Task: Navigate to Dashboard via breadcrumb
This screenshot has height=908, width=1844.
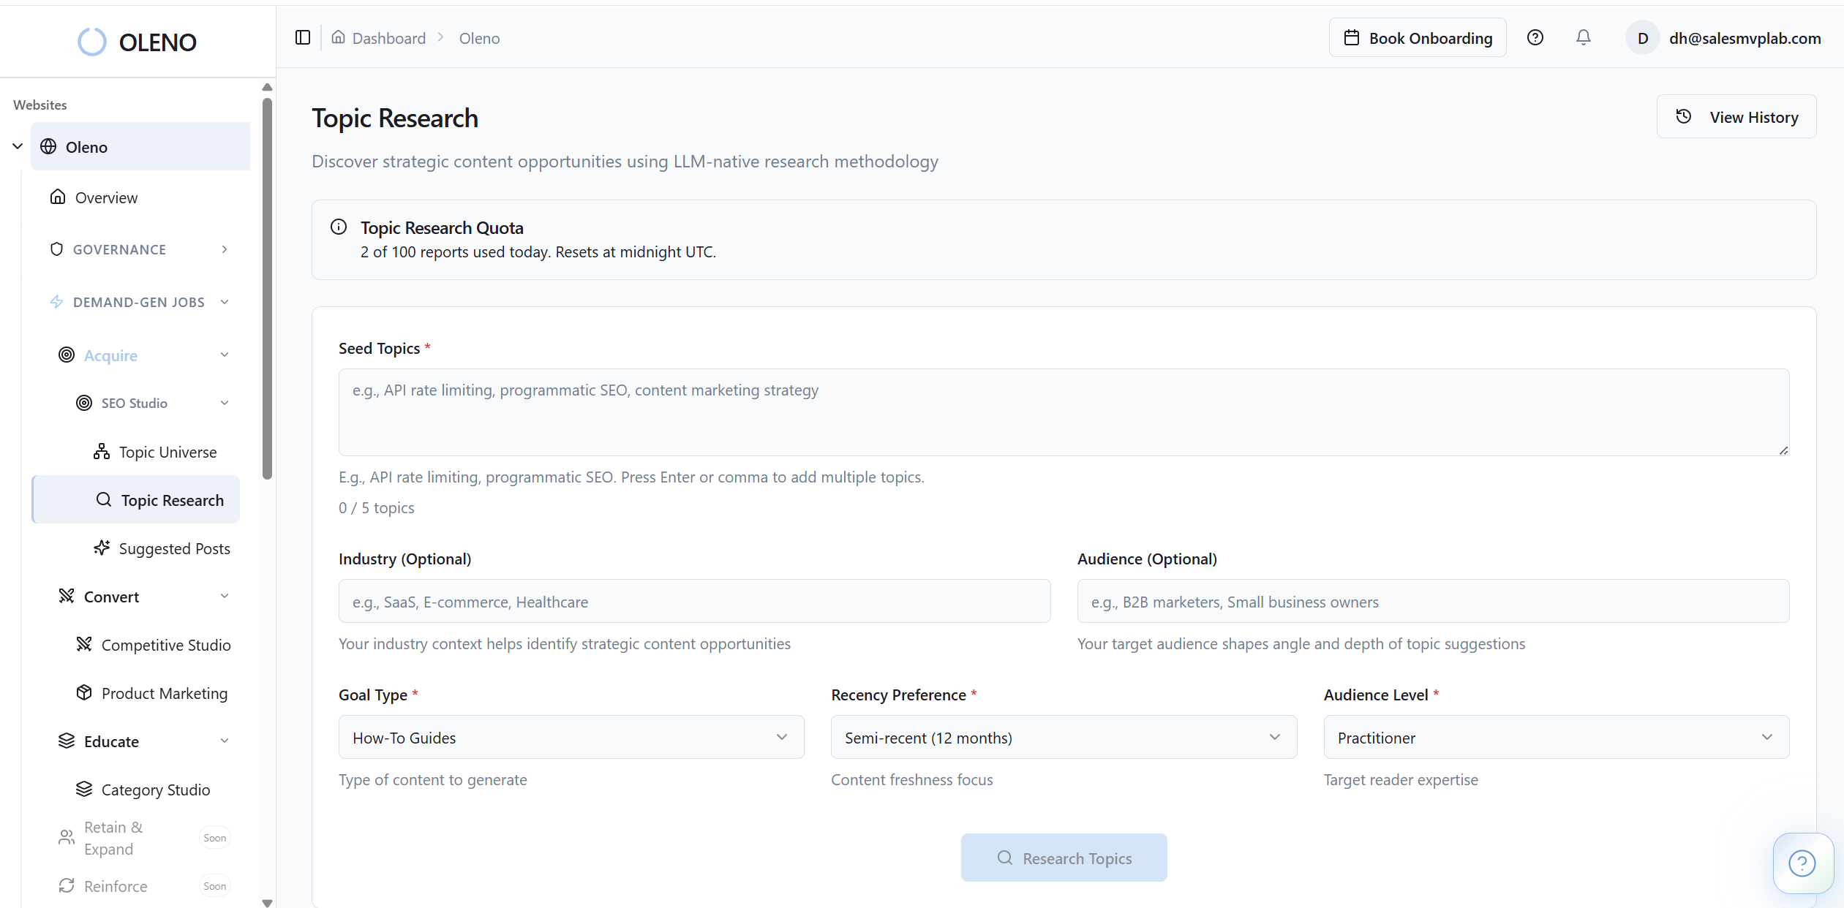Action: point(388,37)
